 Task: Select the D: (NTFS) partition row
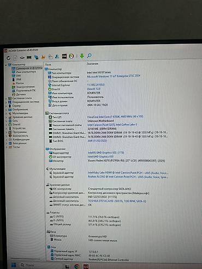click(86, 221)
